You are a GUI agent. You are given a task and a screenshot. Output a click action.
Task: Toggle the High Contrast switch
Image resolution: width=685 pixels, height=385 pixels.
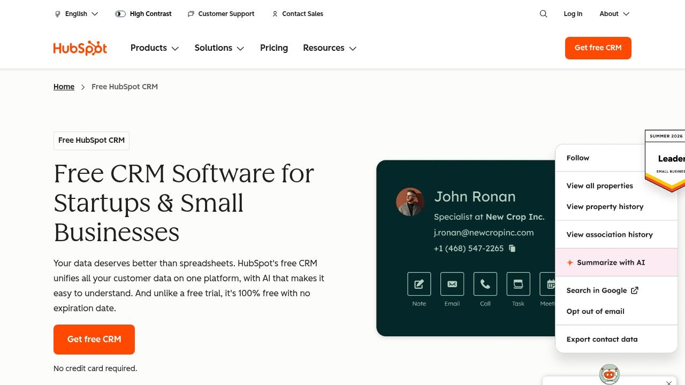coord(120,14)
